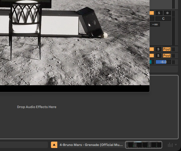Click the speaker in the video window
181x151 pixels.
(x=90, y=22)
